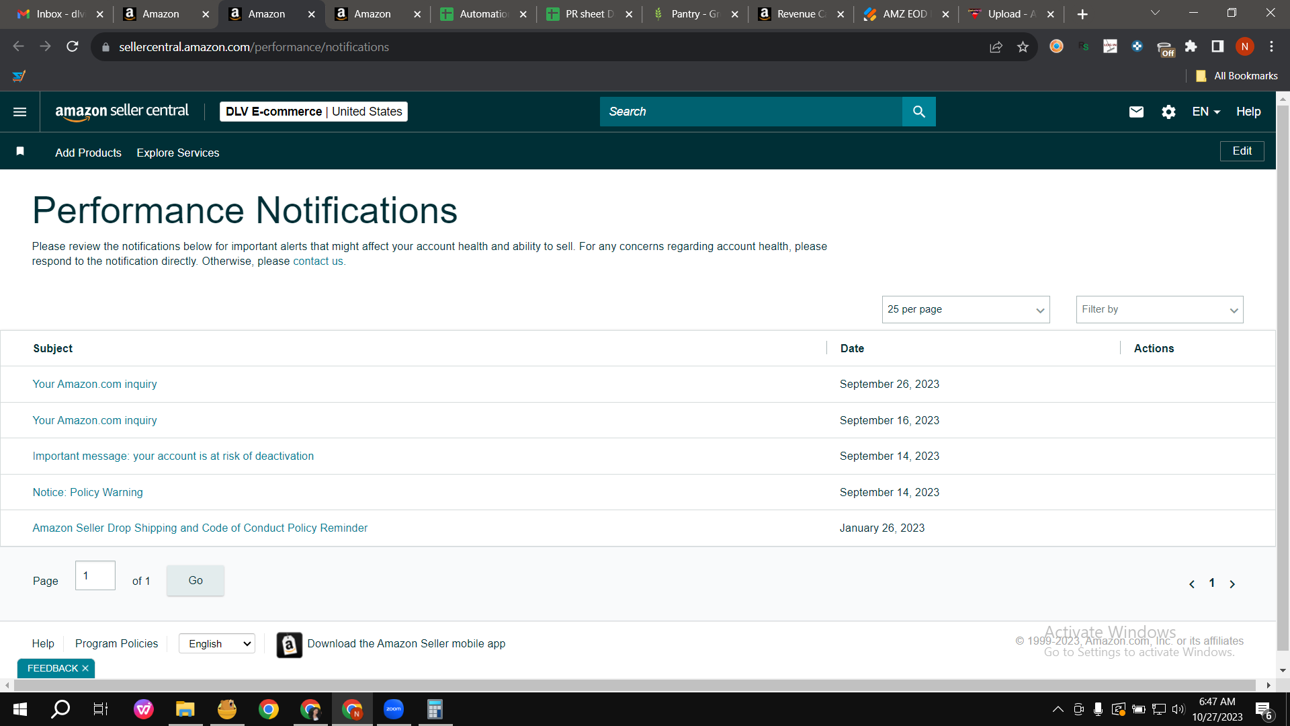Open Chrome profile N avatar

[1244, 46]
